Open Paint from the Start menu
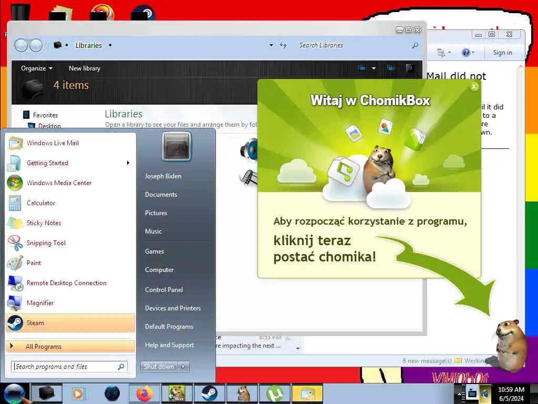The height and width of the screenshot is (404, 538). pos(70,262)
